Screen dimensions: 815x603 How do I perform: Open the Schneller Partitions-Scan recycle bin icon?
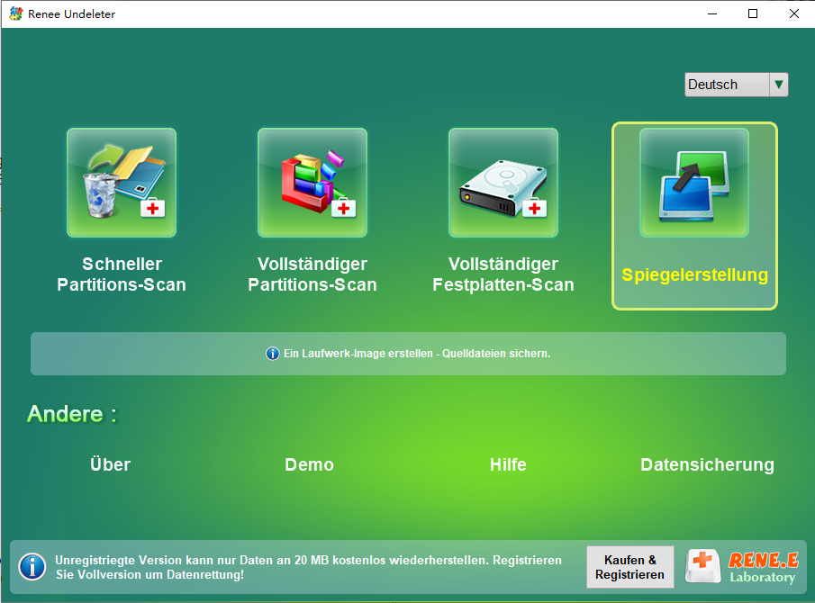(122, 183)
